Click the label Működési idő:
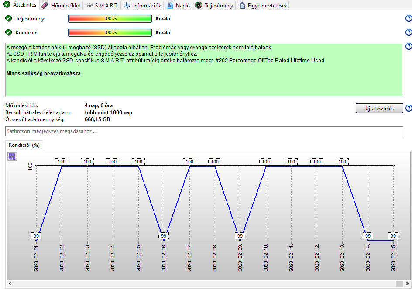 pos(21,105)
